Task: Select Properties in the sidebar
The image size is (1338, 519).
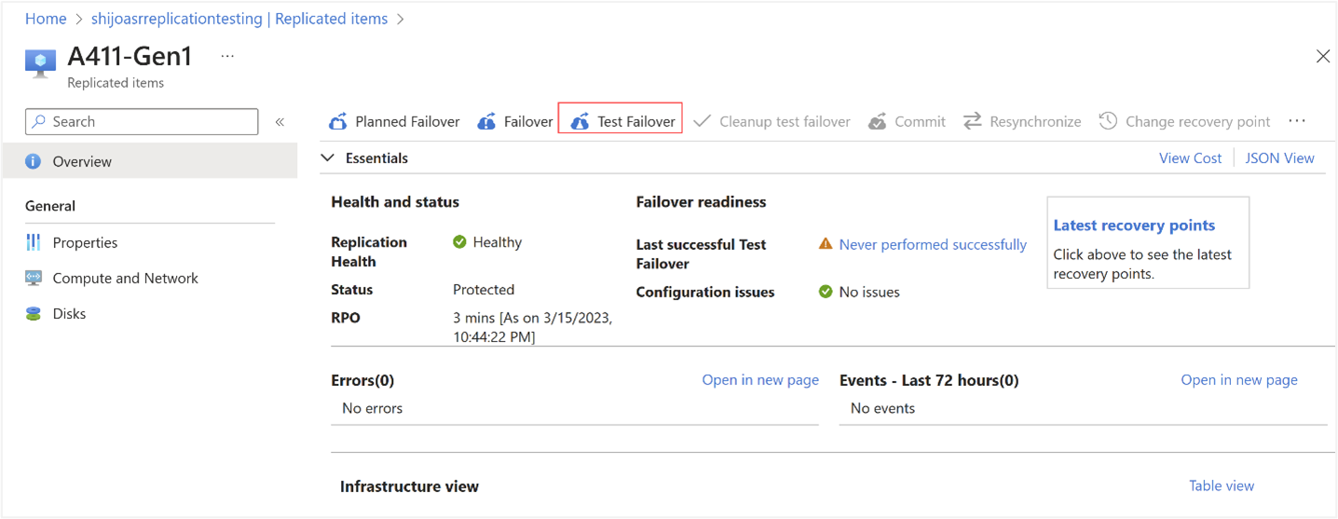Action: tap(85, 243)
